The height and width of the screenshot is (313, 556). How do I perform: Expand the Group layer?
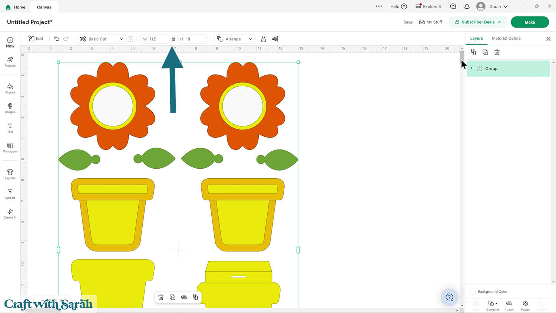pyautogui.click(x=471, y=68)
